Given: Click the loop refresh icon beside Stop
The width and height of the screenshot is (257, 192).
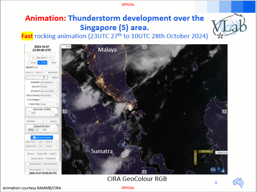Looking at the screenshot, I should click(x=33, y=58).
